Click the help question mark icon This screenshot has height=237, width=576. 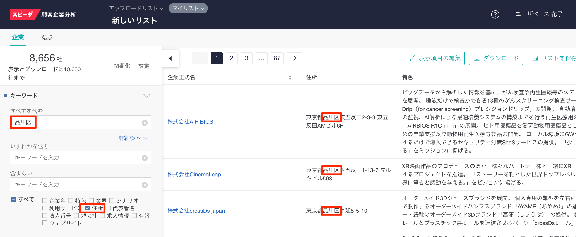coord(495,14)
